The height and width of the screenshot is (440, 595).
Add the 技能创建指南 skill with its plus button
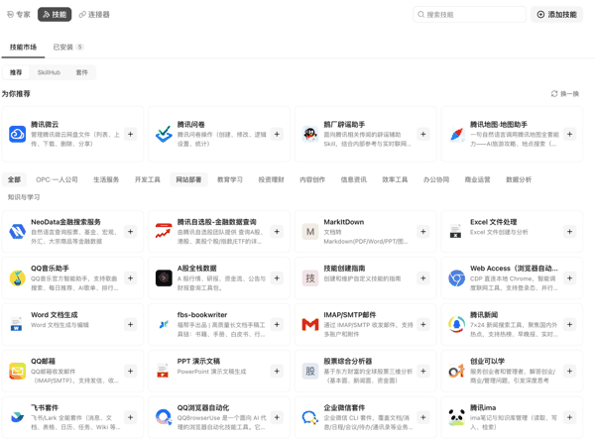(423, 278)
